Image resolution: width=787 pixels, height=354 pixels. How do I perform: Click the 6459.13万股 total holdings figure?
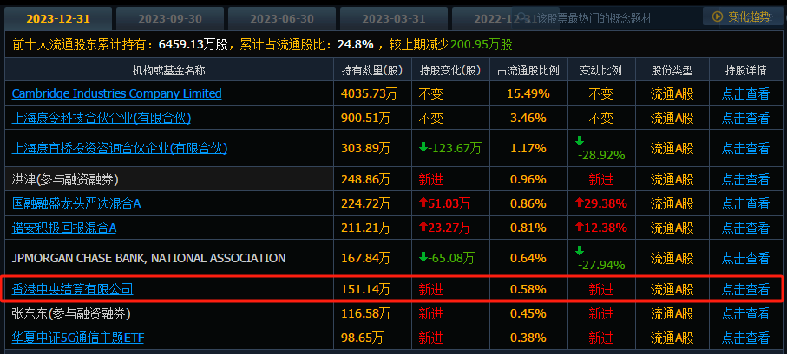pos(193,44)
